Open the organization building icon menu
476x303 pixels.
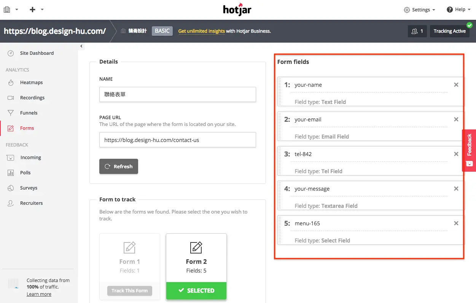[x=7, y=10]
